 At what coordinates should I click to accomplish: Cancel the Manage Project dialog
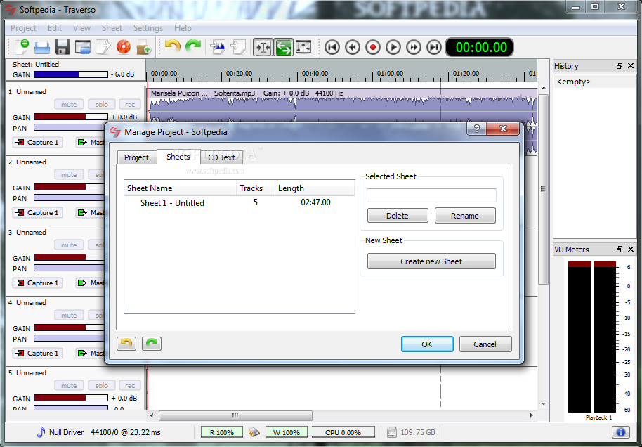(x=485, y=344)
